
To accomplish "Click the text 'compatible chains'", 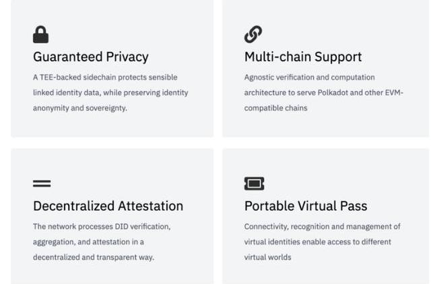I will point(275,108).
